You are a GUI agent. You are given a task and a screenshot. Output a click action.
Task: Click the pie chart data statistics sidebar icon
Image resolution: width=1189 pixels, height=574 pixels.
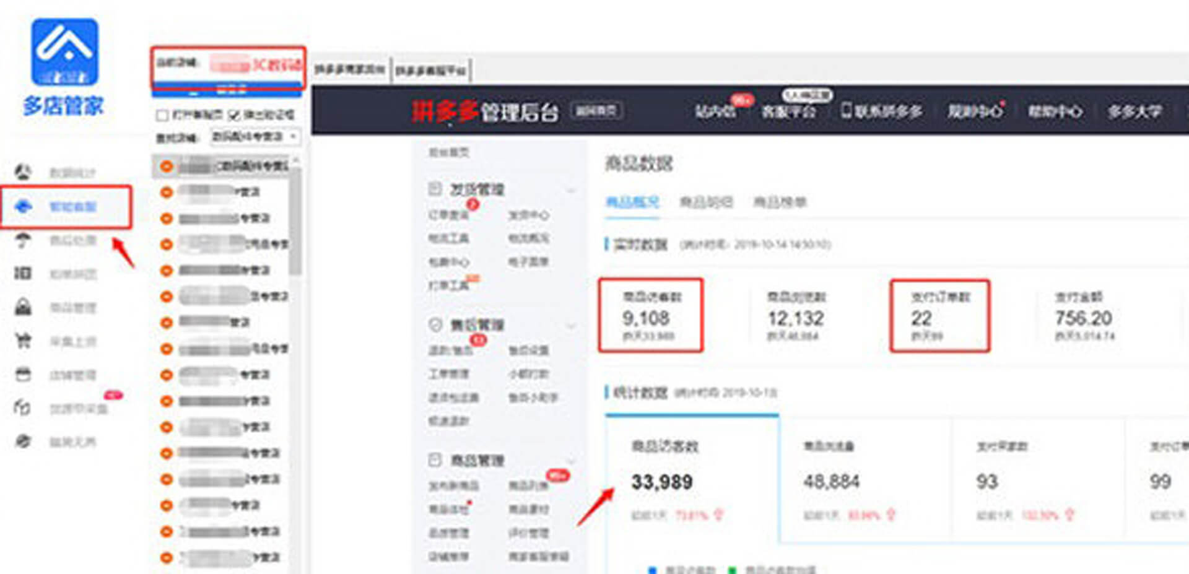pyautogui.click(x=24, y=172)
